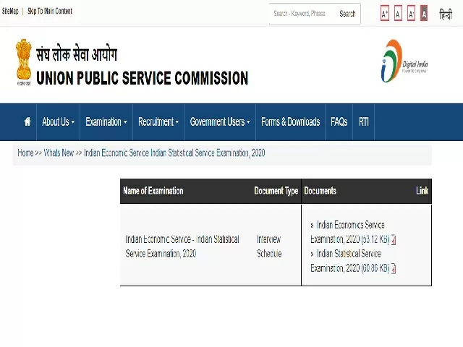This screenshot has height=347, width=463.
Task: Click the Digital India logo
Action: 404,61
